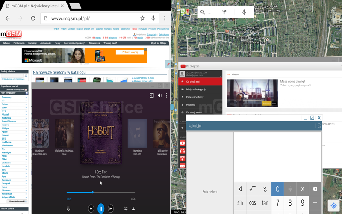
Task: Go to the previous track
Action: [x=91, y=208]
